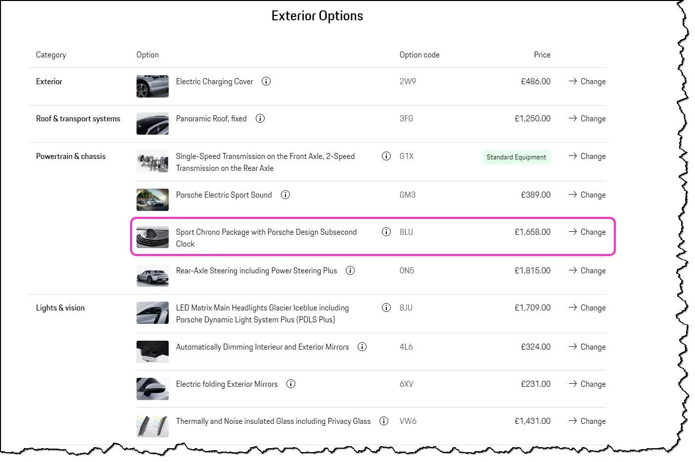Screen dimensions: 695x462
Task: Click the £1,250.00 price
Action: (533, 118)
